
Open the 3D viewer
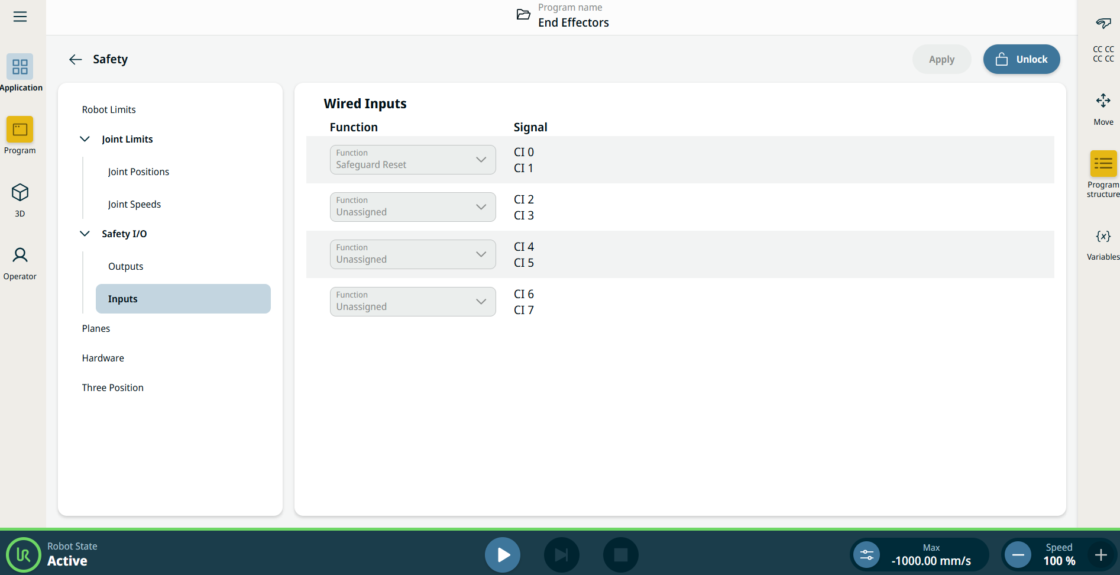click(20, 193)
